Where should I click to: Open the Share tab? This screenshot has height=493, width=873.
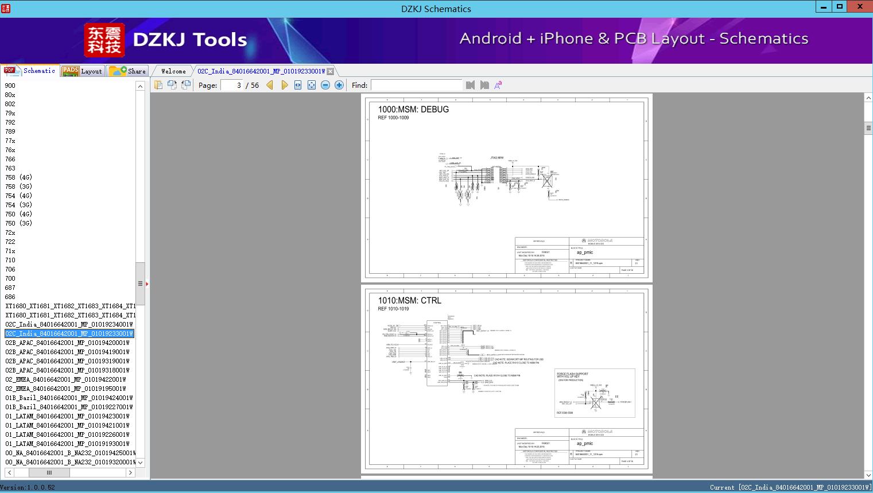point(127,71)
